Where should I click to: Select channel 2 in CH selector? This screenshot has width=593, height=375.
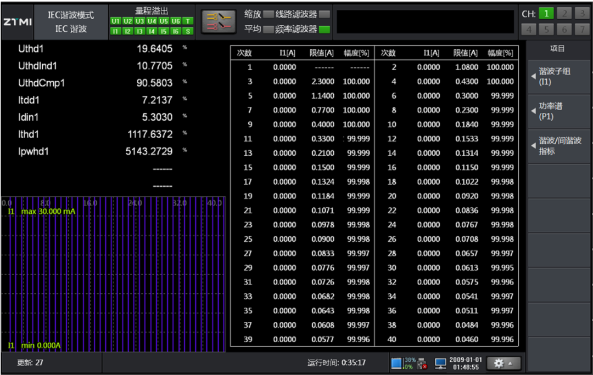click(564, 14)
